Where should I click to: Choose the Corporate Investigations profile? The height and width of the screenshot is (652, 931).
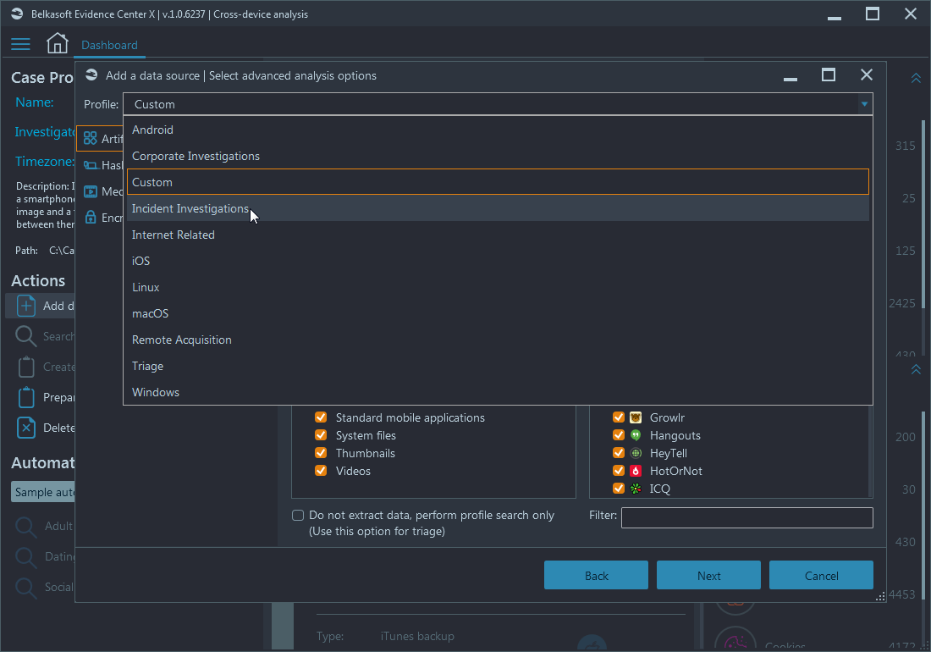(498, 156)
